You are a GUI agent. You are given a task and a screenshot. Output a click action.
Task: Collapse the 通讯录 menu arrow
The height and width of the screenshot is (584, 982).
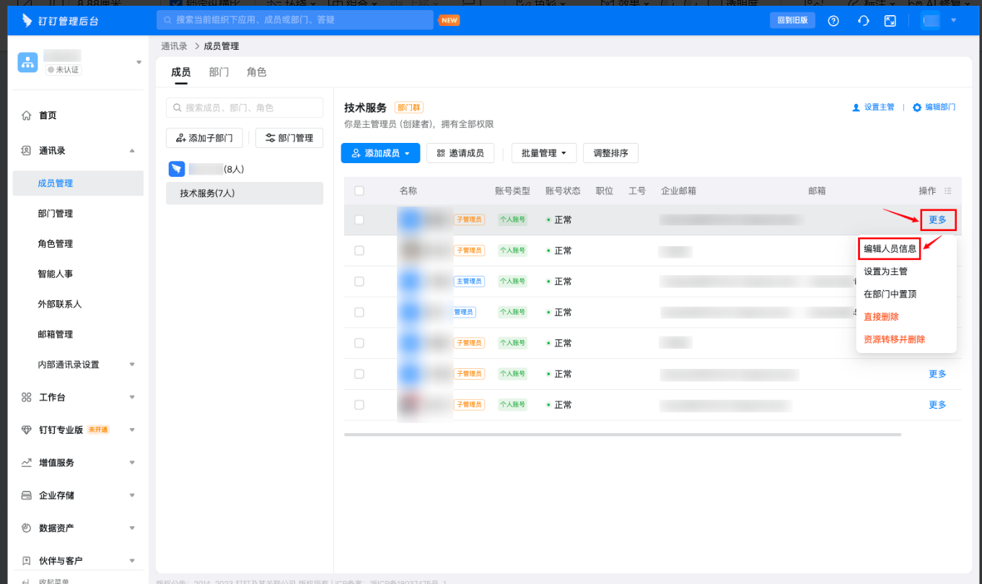coord(132,151)
